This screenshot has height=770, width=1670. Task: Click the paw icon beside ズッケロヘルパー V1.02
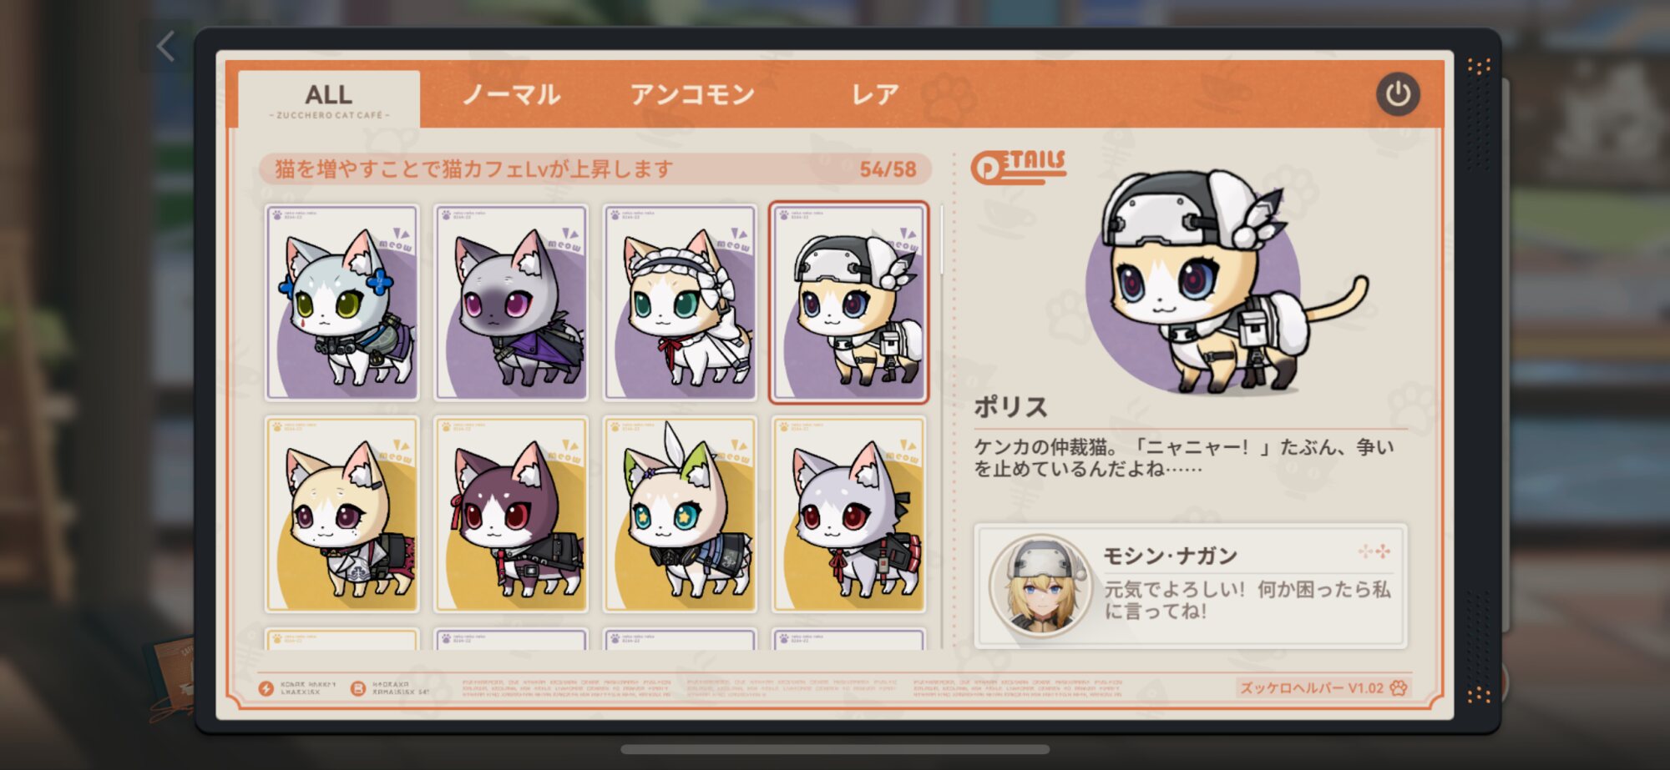pyautogui.click(x=1399, y=688)
